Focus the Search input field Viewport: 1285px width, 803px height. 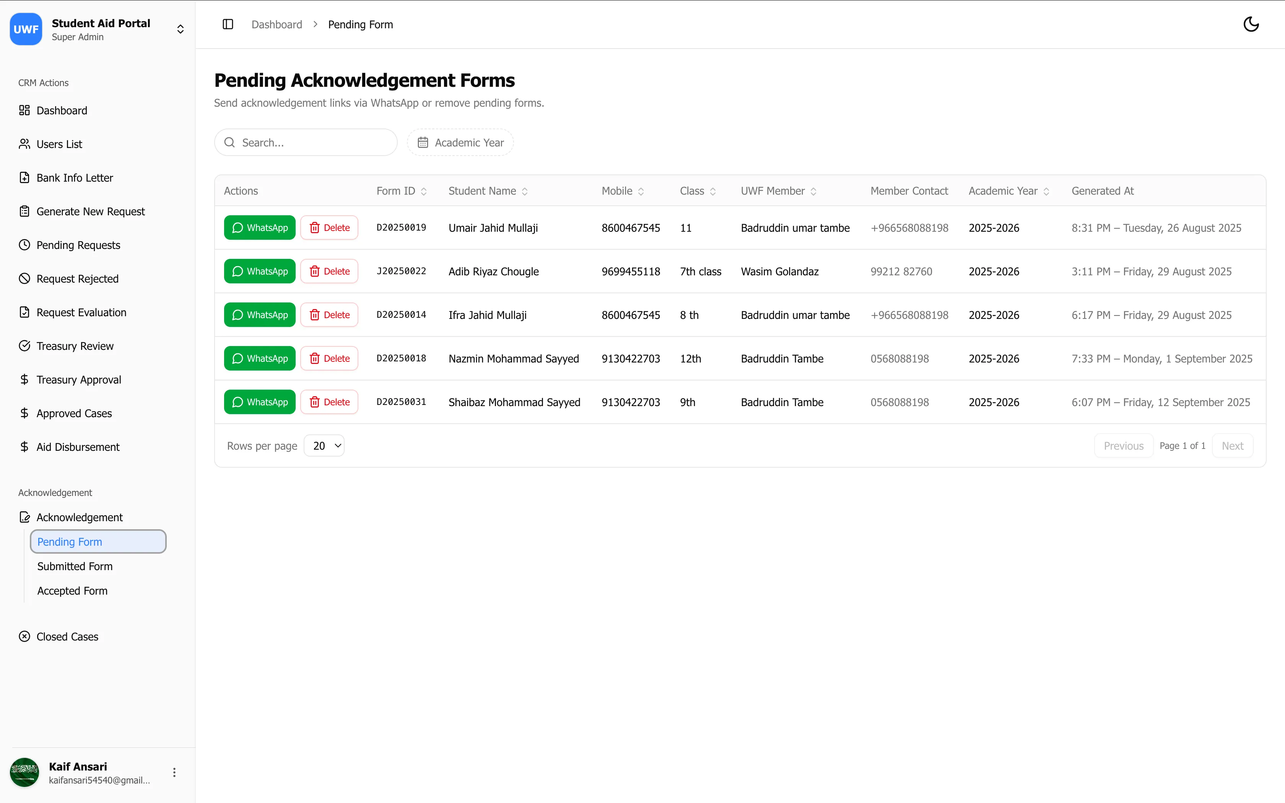click(x=306, y=142)
